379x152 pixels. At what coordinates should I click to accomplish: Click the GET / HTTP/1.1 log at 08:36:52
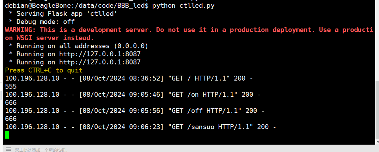tap(129, 78)
